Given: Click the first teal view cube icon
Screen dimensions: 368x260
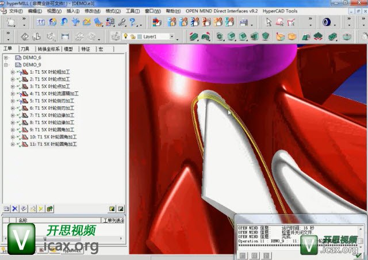Looking at the screenshot, I should [220, 36].
